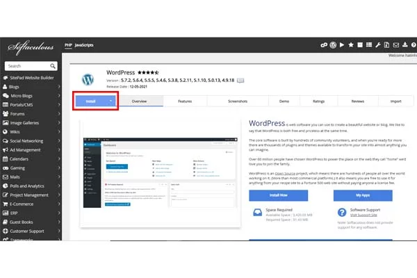
Task: Expand the Blogs category chevron
Action: pos(59,87)
